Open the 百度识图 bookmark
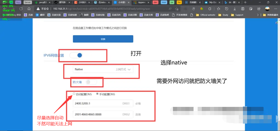The image size is (280, 131). [130, 15]
